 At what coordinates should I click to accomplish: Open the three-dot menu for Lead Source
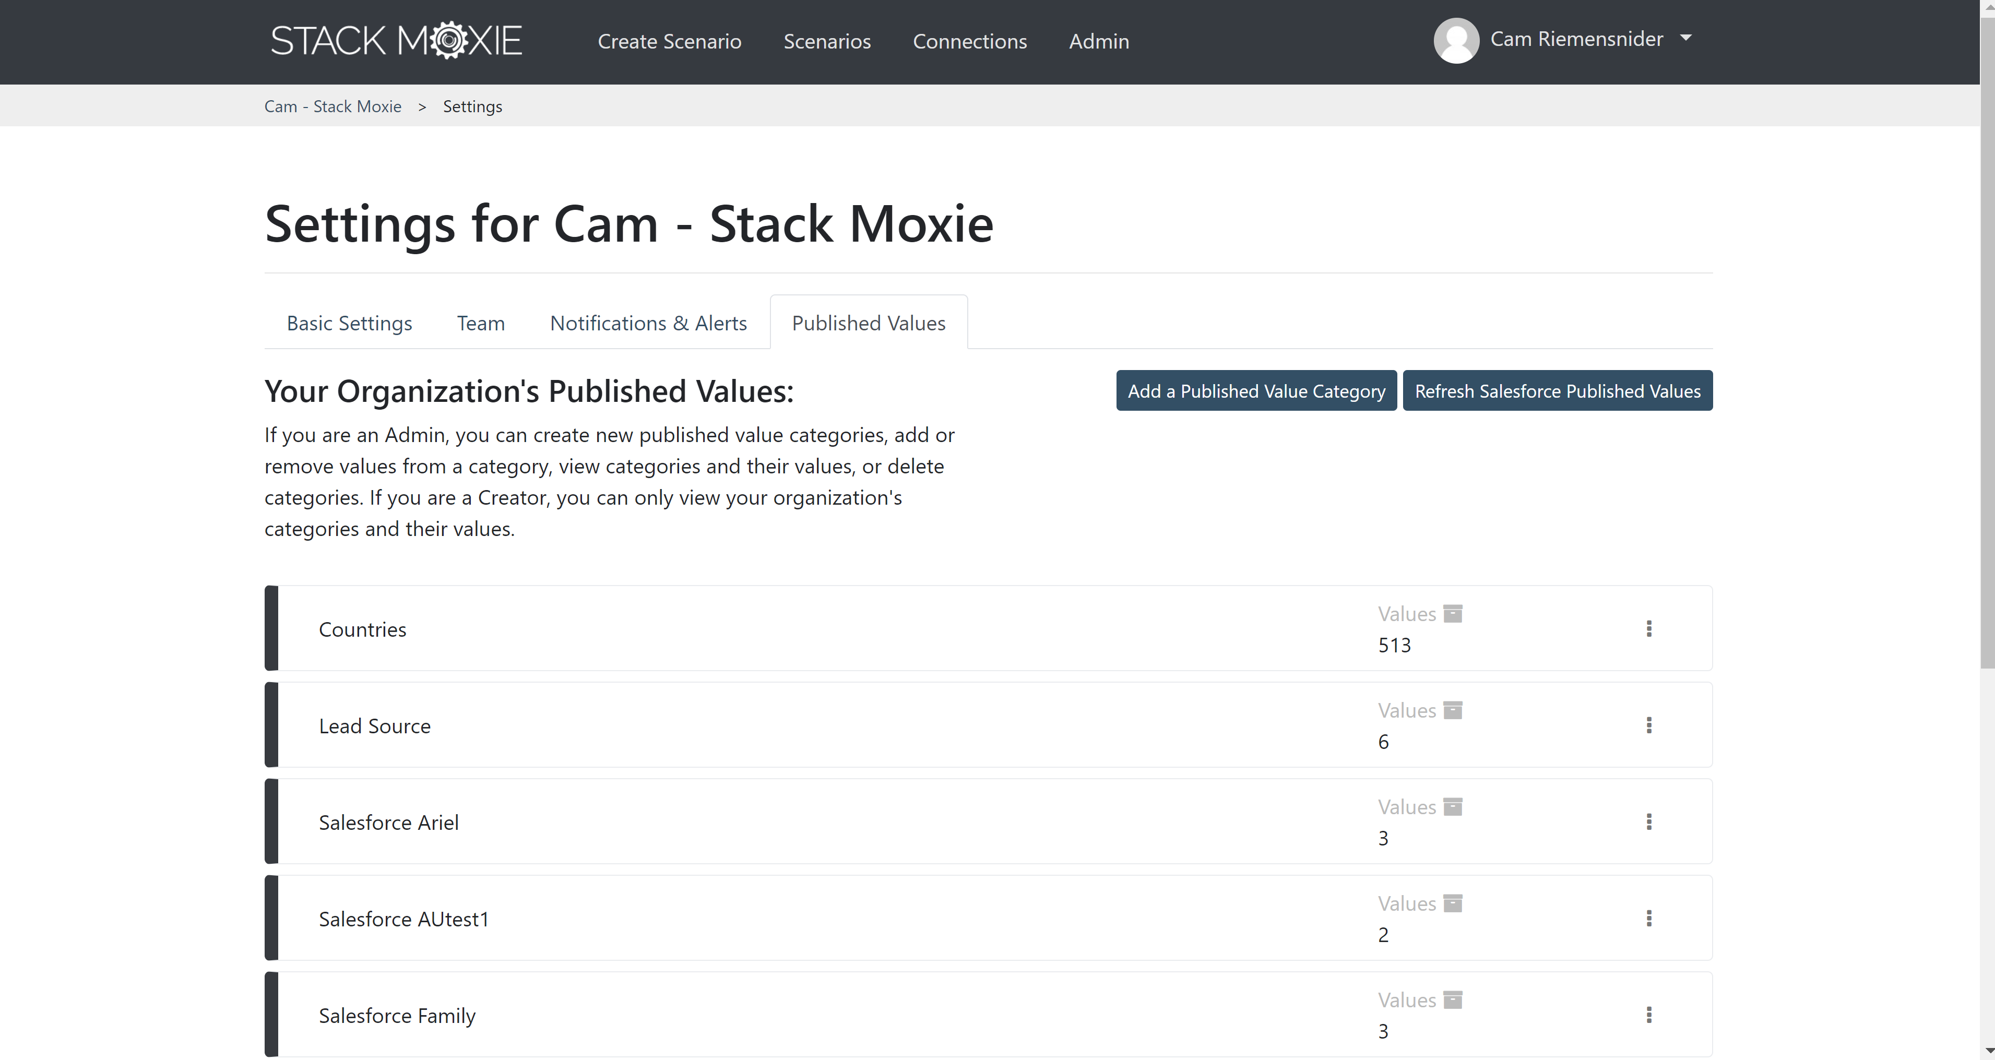pos(1649,725)
